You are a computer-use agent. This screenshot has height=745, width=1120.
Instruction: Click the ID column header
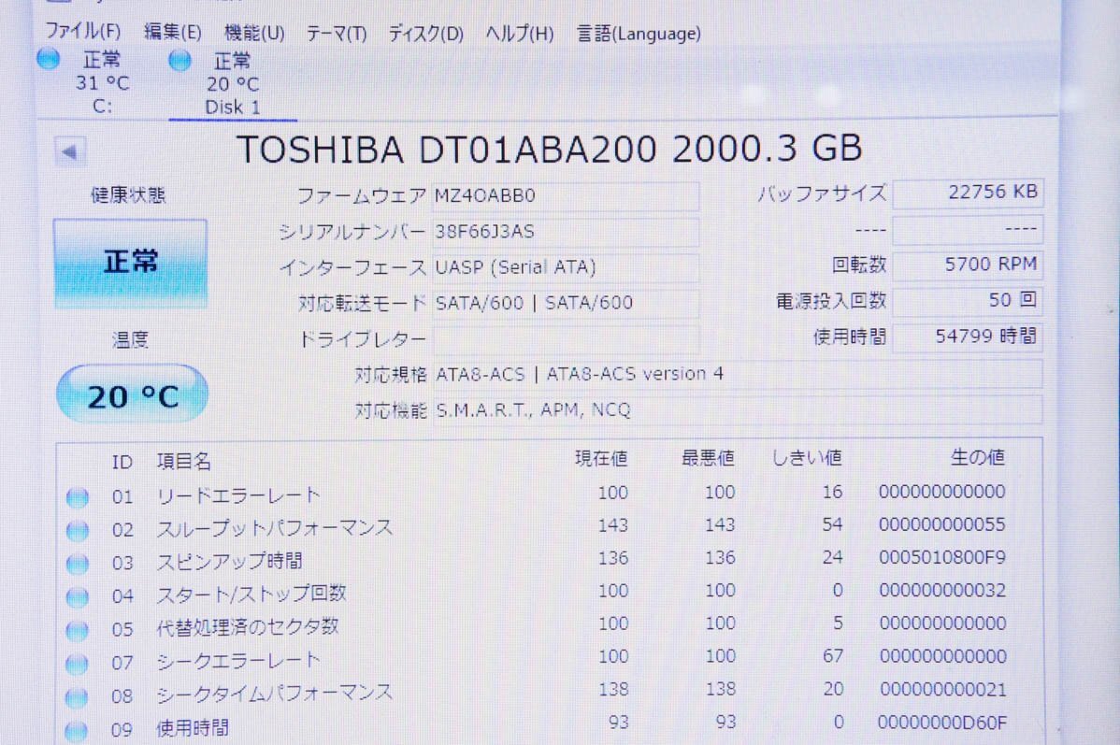(x=122, y=462)
